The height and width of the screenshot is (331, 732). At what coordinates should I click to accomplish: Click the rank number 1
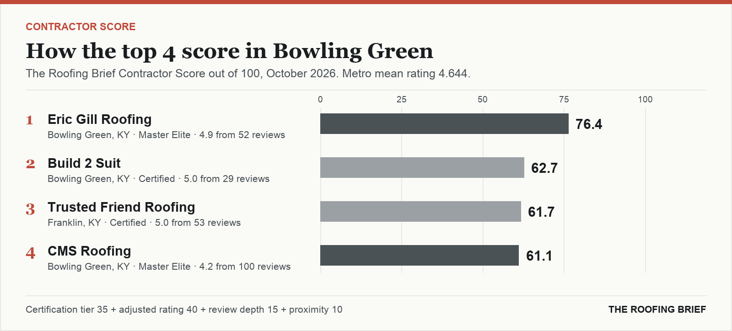click(x=30, y=120)
